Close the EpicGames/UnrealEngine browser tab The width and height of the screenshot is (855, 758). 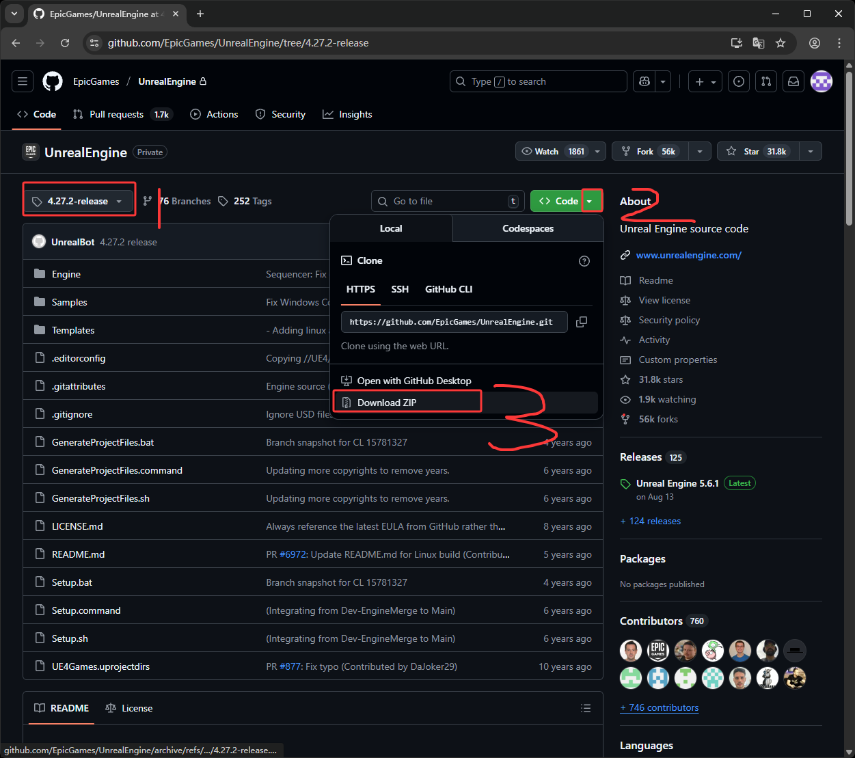coord(176,14)
